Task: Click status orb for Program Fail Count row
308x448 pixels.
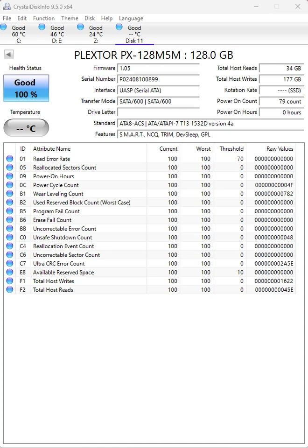Action: click(10, 211)
